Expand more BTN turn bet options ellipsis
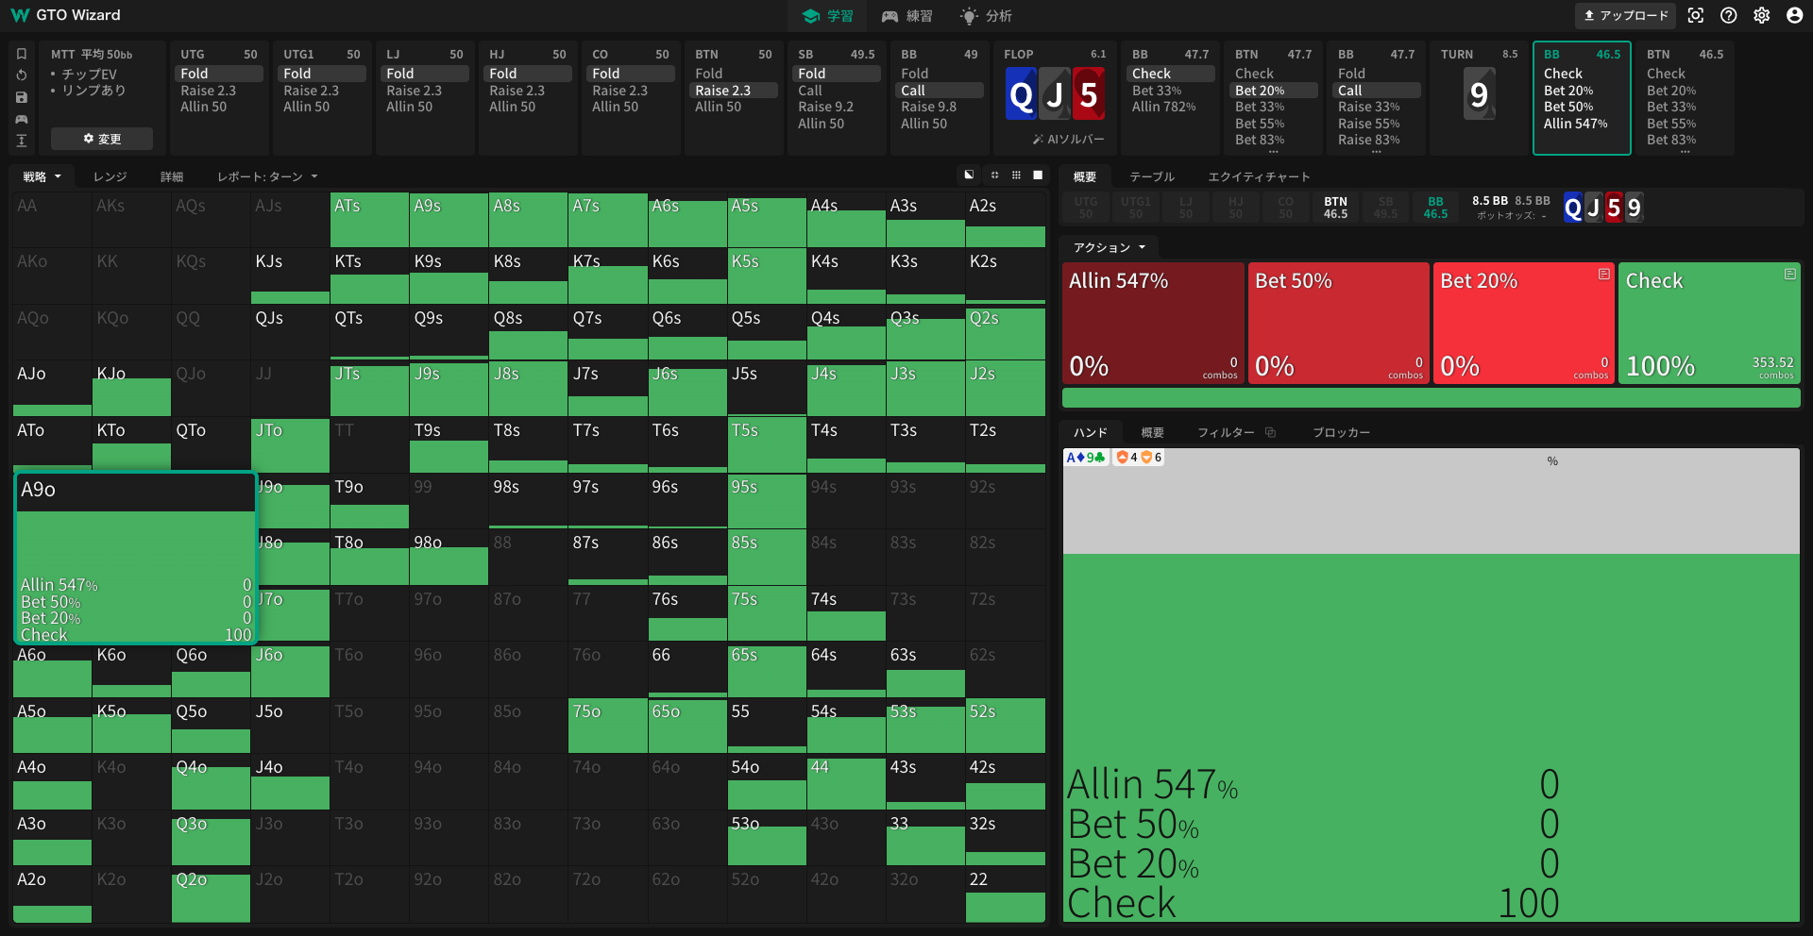The width and height of the screenshot is (1813, 936). click(1686, 152)
